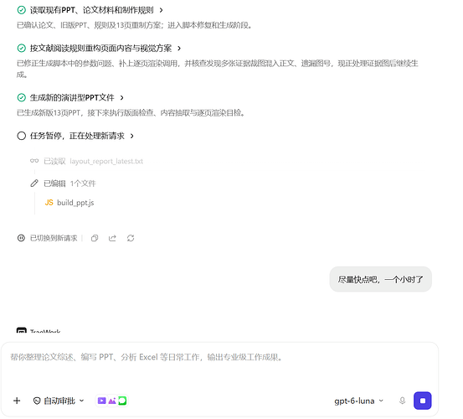This screenshot has height=419, width=463.
Task: Click the JS file type icon
Action: (49, 203)
